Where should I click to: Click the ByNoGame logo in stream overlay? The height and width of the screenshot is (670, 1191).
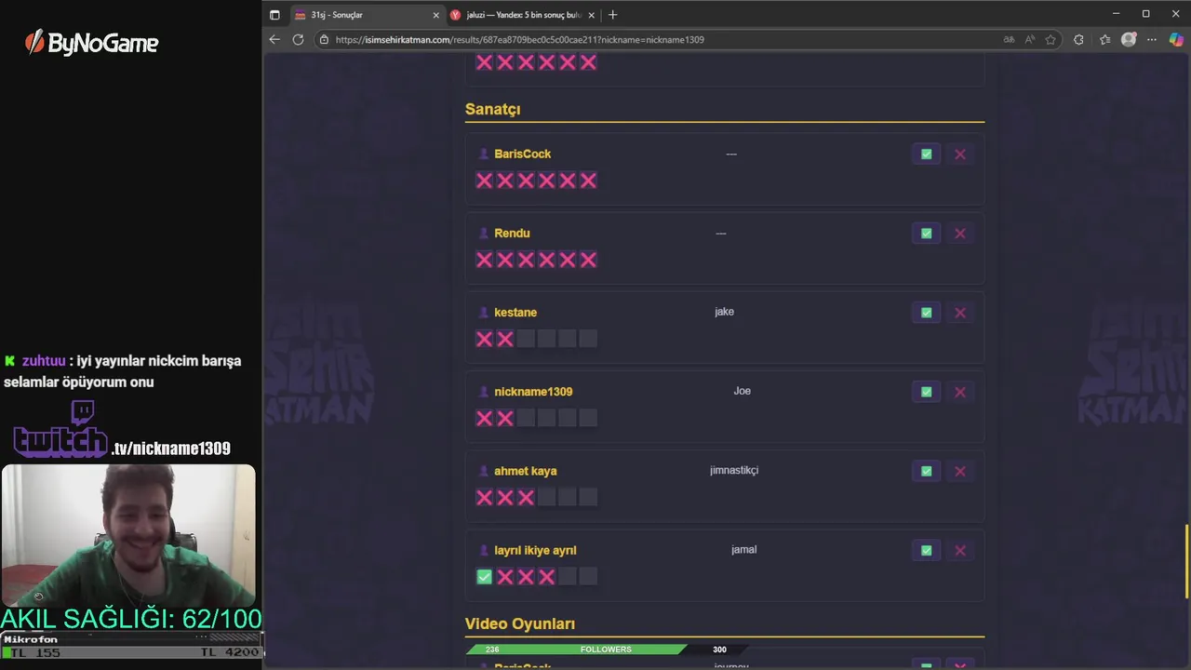pos(91,43)
